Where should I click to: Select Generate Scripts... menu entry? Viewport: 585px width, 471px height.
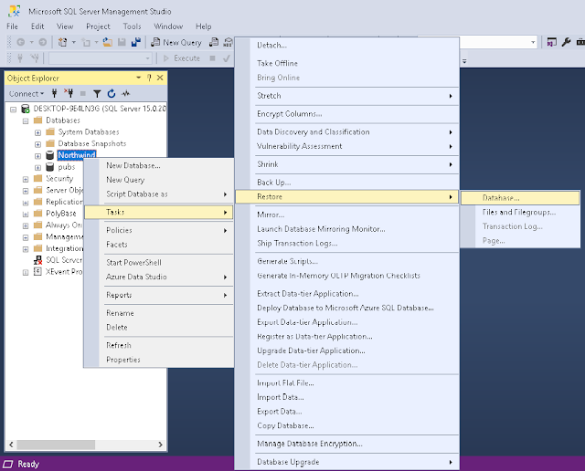[x=346, y=261]
